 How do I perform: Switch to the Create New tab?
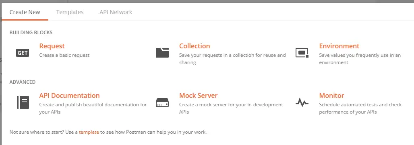point(25,12)
